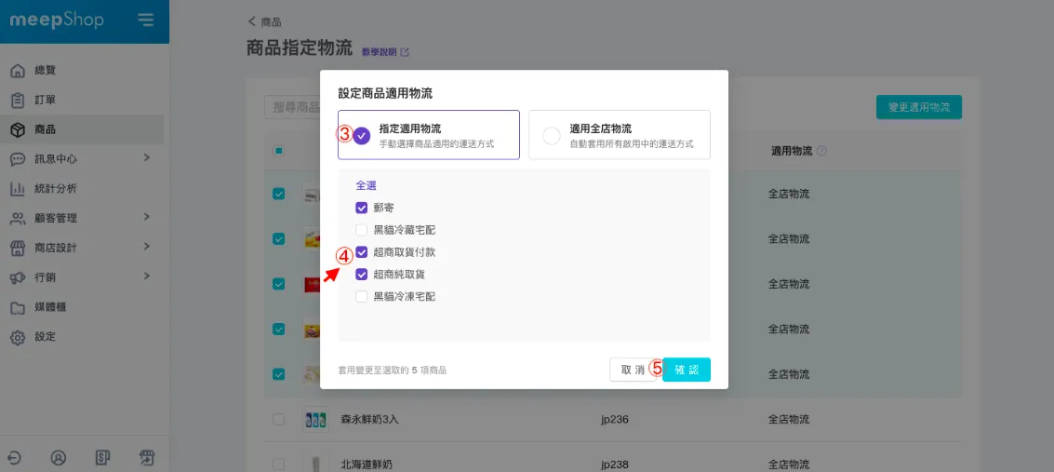
Task: Click the 森永鮮奶3入 product thumbnail
Action: [316, 420]
